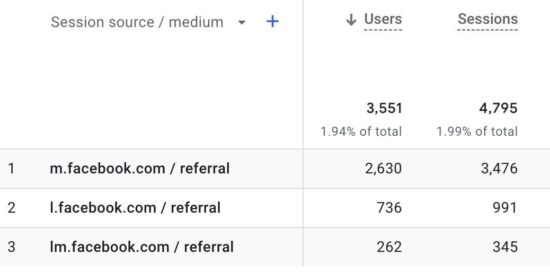Image resolution: width=550 pixels, height=280 pixels.
Task: Click the total sessions 4,795 figure
Action: tap(499, 108)
